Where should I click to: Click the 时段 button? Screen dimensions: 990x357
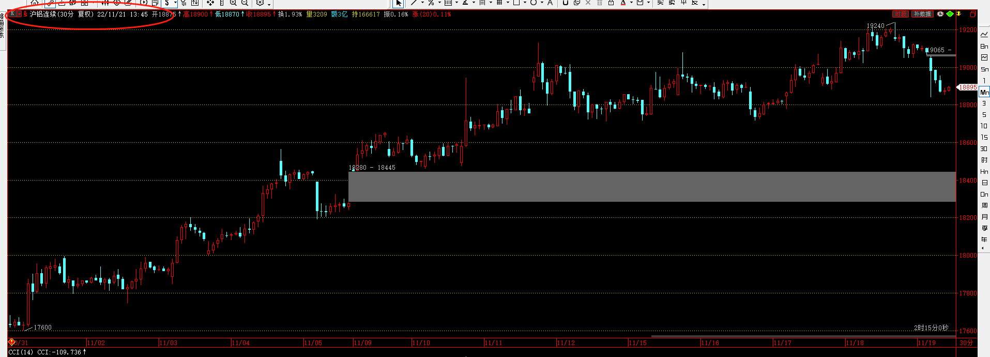[x=901, y=14]
